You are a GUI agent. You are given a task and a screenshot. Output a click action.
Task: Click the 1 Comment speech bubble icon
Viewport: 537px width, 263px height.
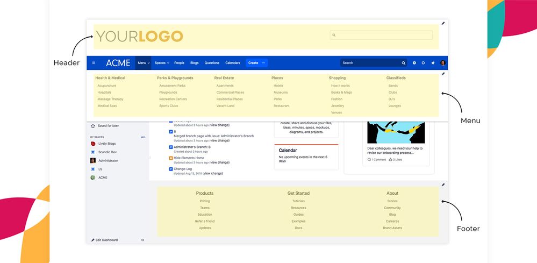[x=369, y=160]
